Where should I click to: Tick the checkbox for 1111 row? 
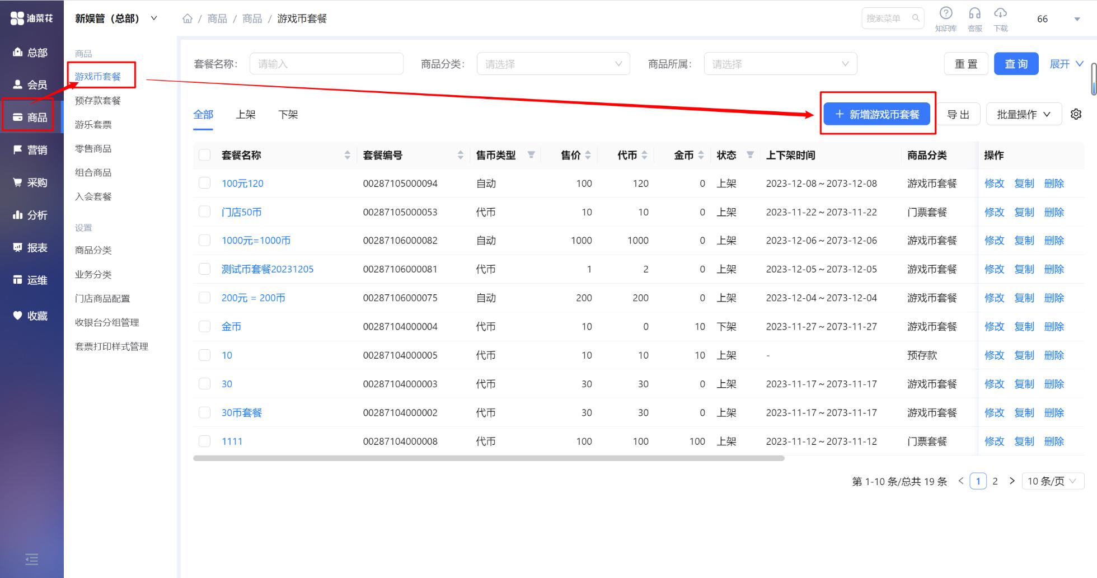(205, 441)
